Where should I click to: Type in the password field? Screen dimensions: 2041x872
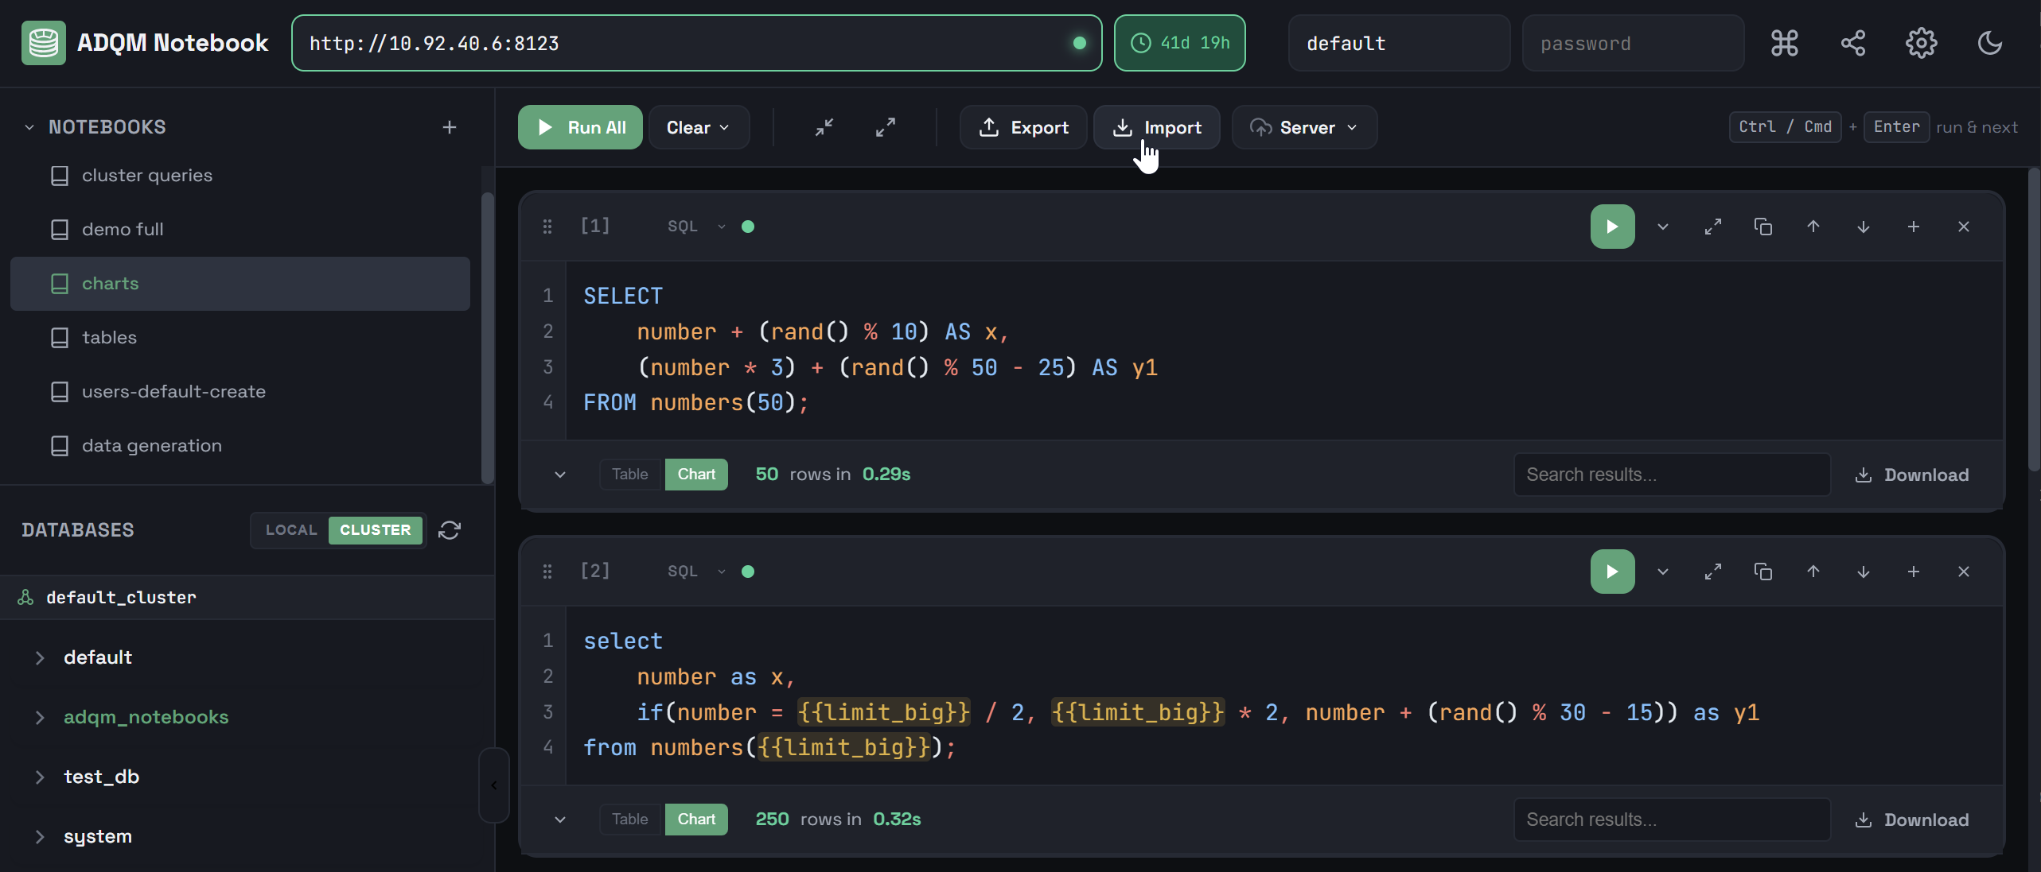pyautogui.click(x=1633, y=42)
